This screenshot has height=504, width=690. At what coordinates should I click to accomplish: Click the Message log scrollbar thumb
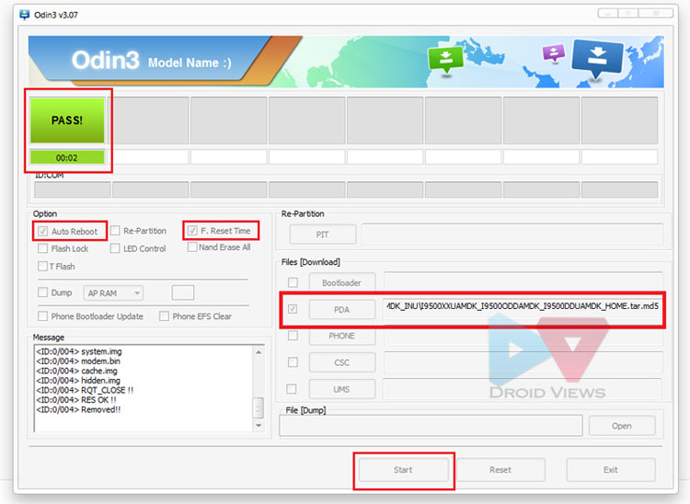[259, 407]
